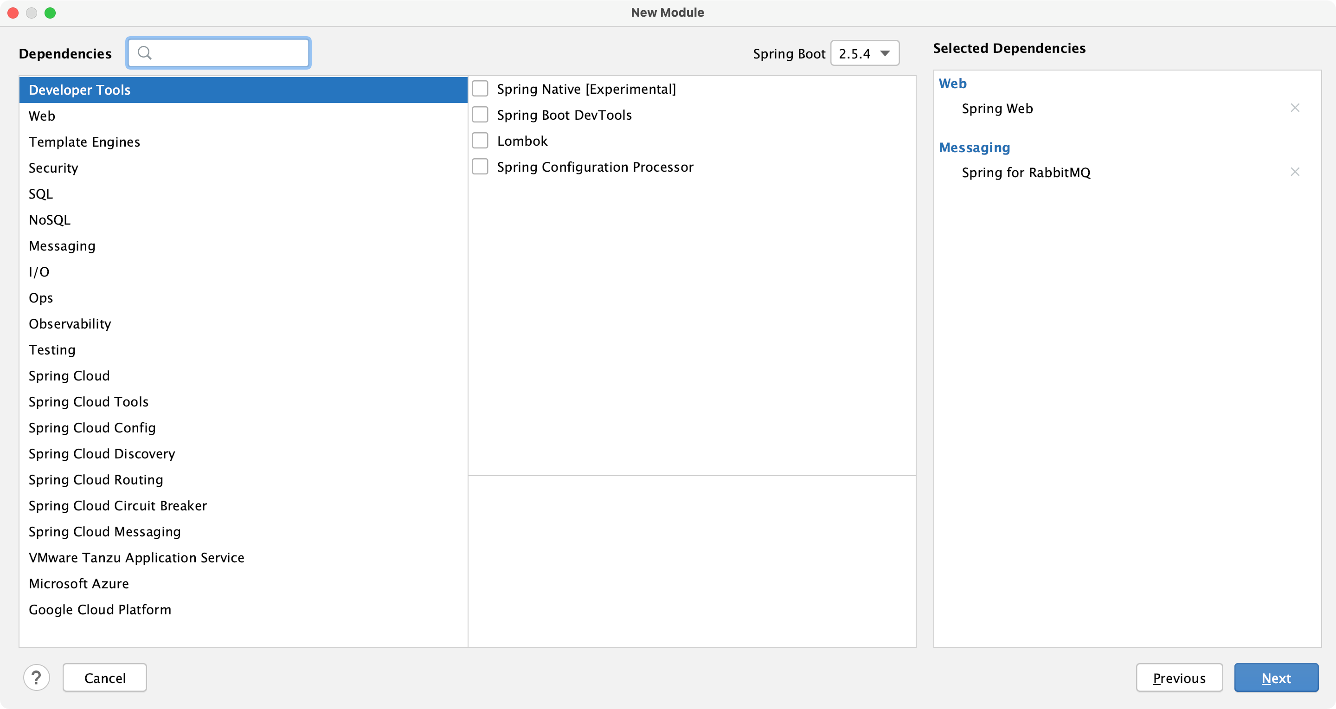The image size is (1336, 709).
Task: Click the Lombok label text
Action: [522, 141]
